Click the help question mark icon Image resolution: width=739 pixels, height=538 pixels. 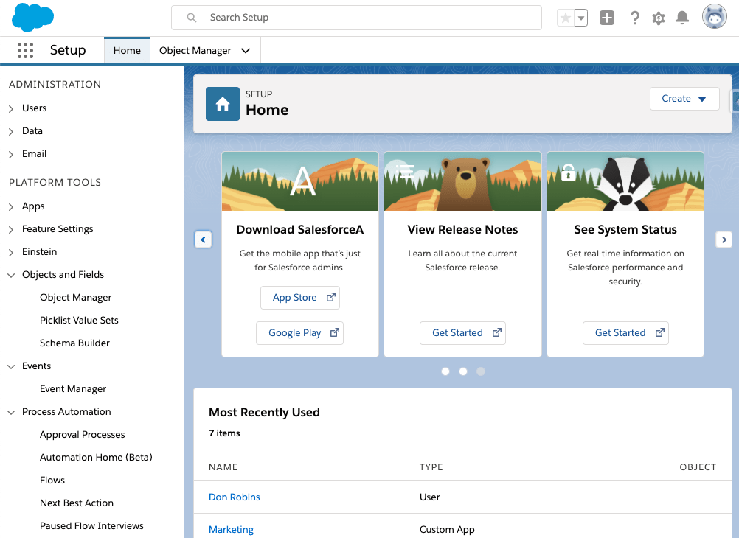634,18
